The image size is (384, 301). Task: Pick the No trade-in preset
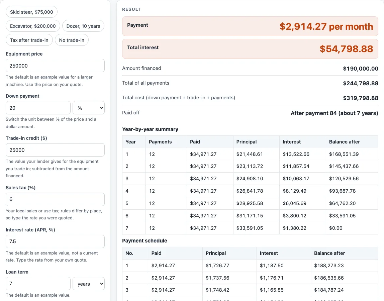72,40
